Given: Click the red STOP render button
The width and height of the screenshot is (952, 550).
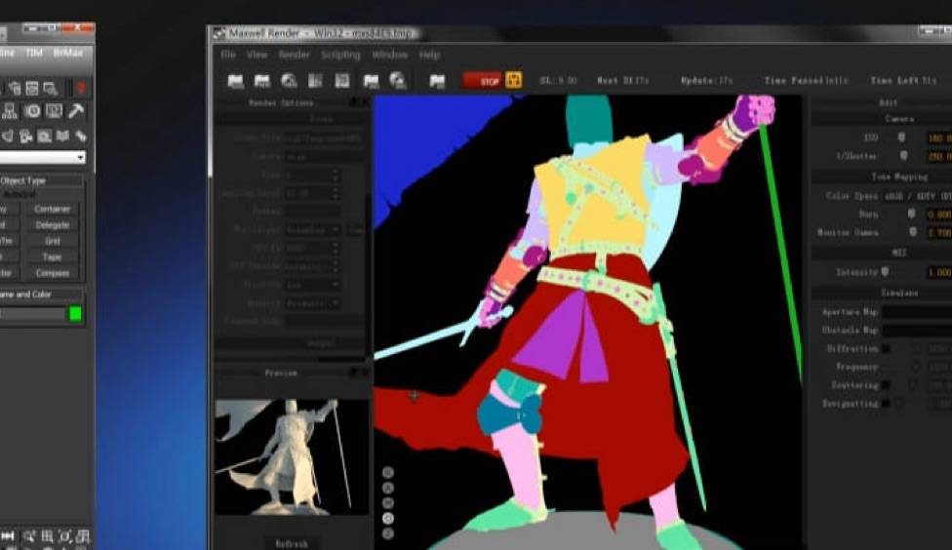Looking at the screenshot, I should 483,81.
